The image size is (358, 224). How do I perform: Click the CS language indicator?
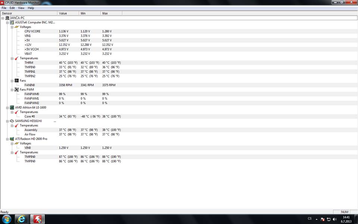[x=310, y=218]
